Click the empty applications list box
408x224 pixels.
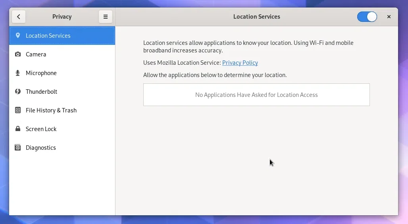coord(256,95)
